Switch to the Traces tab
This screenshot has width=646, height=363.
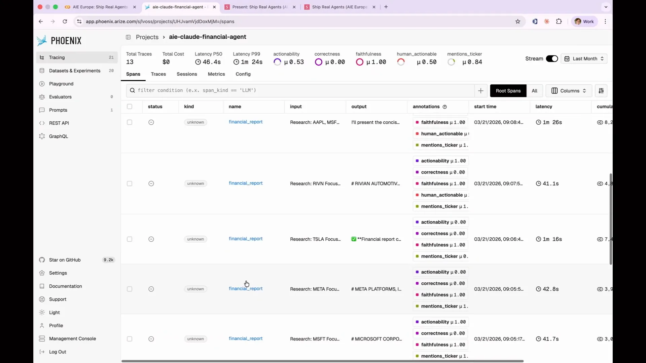coord(158,74)
